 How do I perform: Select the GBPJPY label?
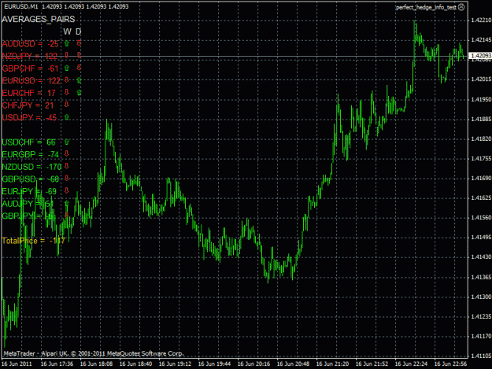[28, 216]
